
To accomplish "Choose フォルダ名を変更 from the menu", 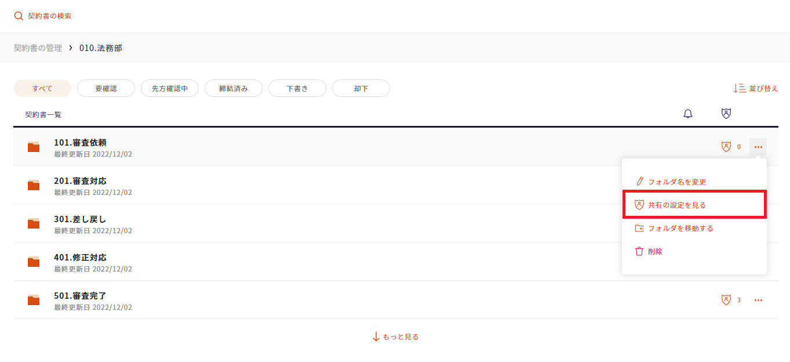I will pos(677,182).
